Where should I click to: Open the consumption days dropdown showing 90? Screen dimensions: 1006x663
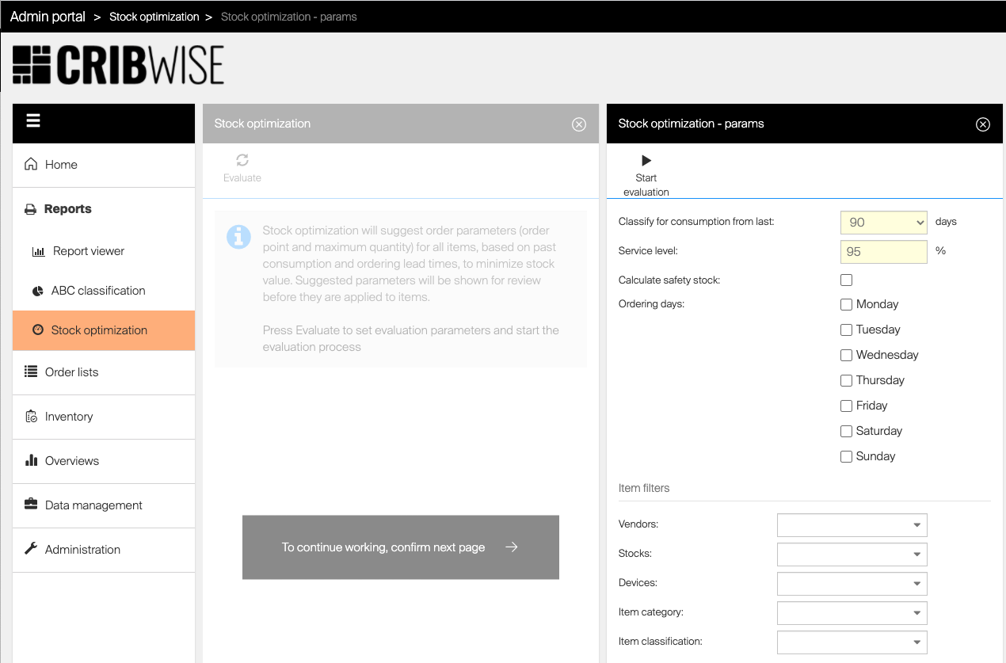pyautogui.click(x=882, y=223)
